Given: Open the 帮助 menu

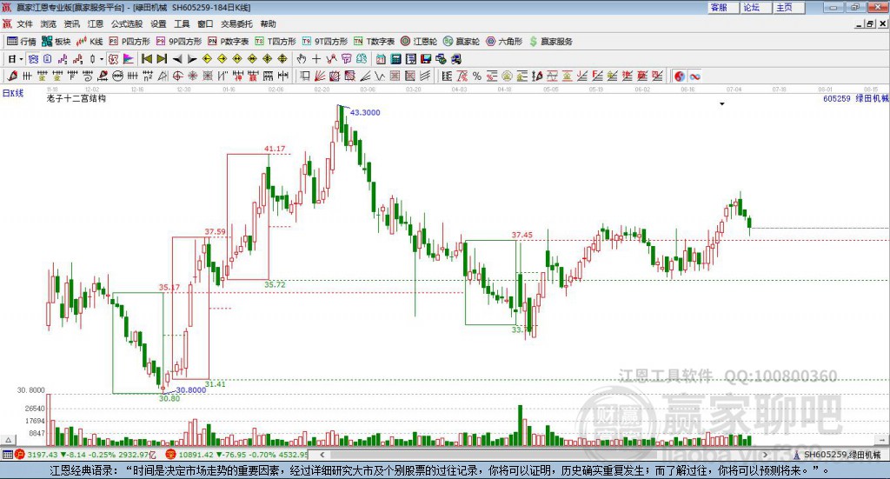Looking at the screenshot, I should click(268, 23).
